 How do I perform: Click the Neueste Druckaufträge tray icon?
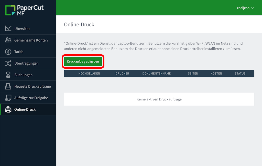(8, 86)
